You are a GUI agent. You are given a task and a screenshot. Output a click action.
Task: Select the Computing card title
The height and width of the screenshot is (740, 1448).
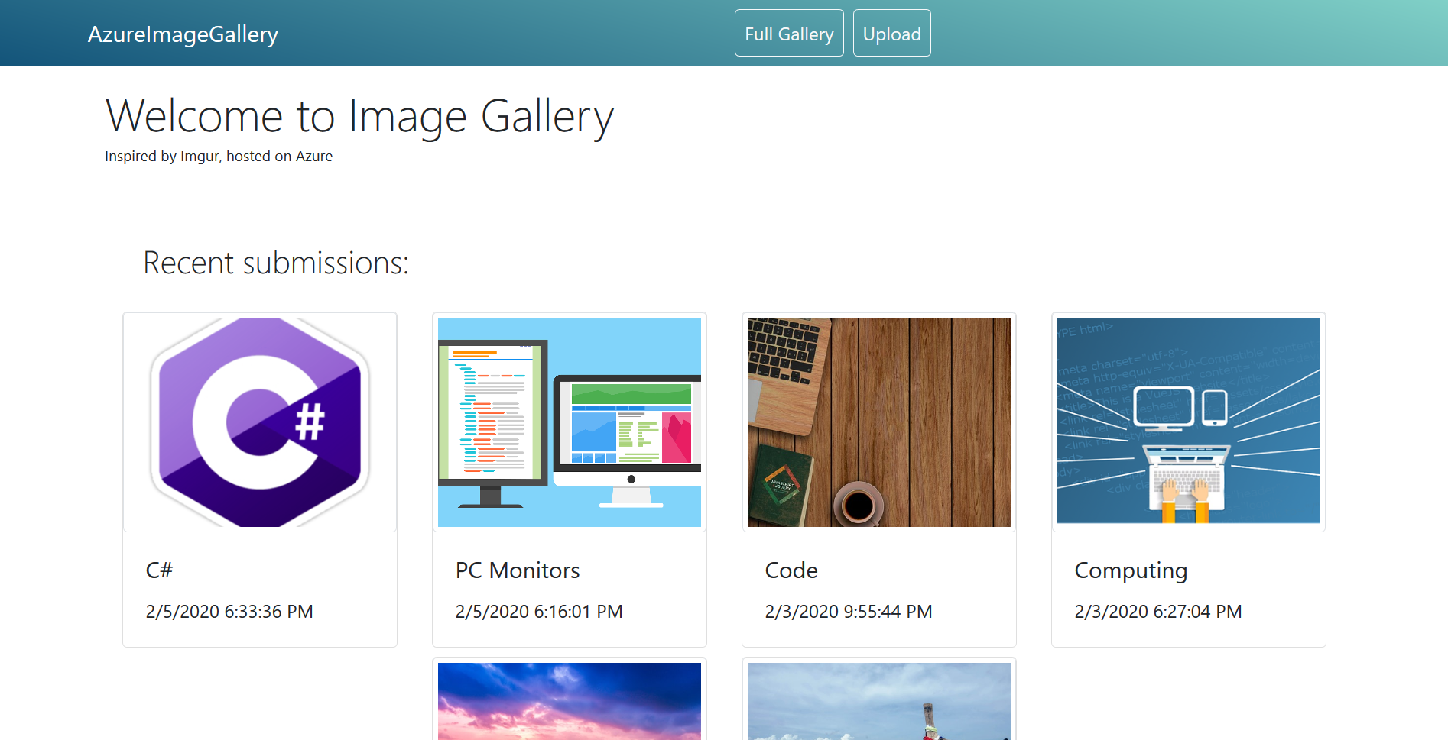coord(1131,571)
